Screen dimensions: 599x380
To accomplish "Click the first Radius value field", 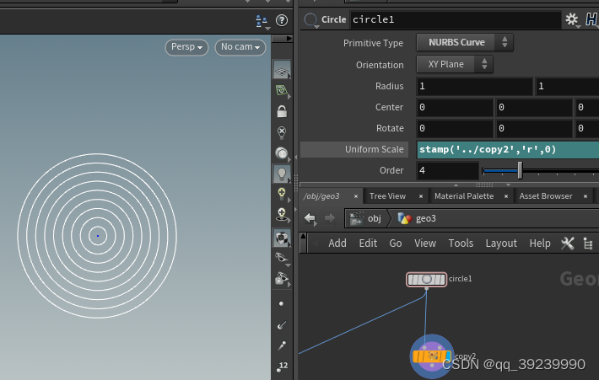I will [x=474, y=86].
